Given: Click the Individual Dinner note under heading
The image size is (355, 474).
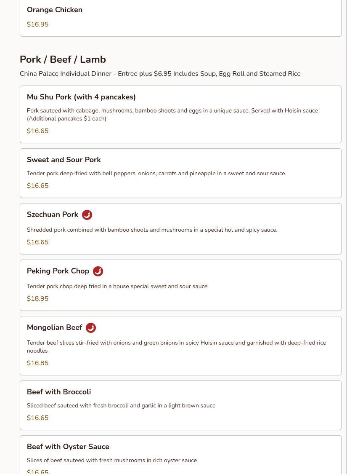Looking at the screenshot, I should coord(160,74).
